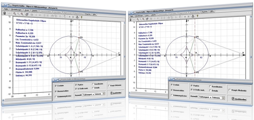Screen dimensions: 254x120
Task: Open Drucken menu in right window
Action: pos(204,12)
